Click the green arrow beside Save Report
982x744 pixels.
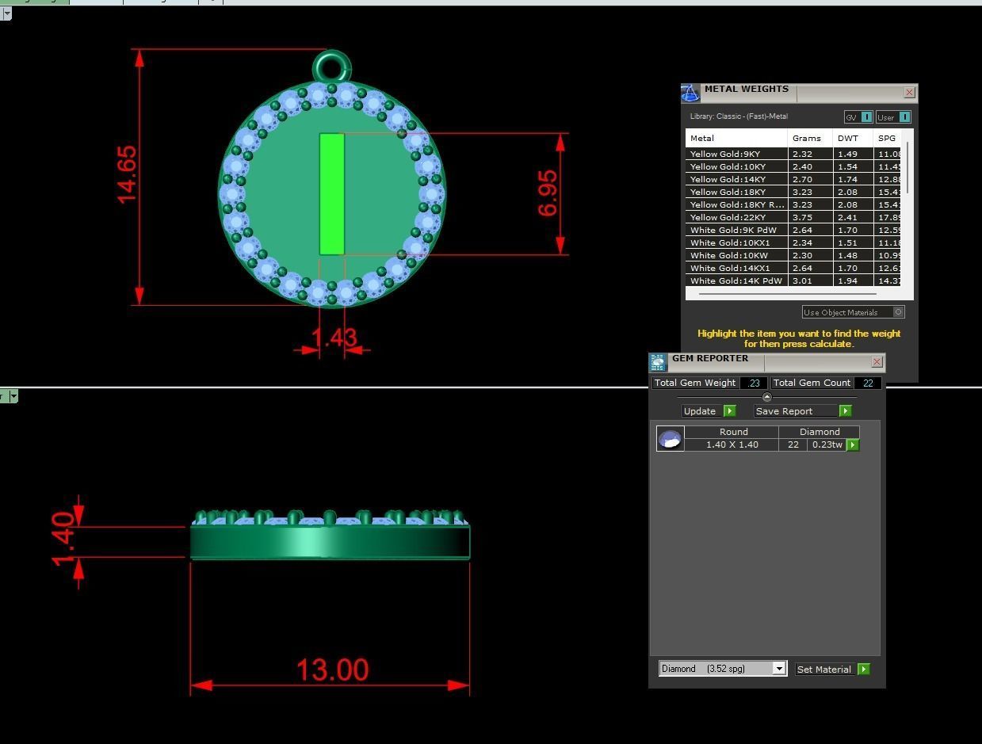845,411
